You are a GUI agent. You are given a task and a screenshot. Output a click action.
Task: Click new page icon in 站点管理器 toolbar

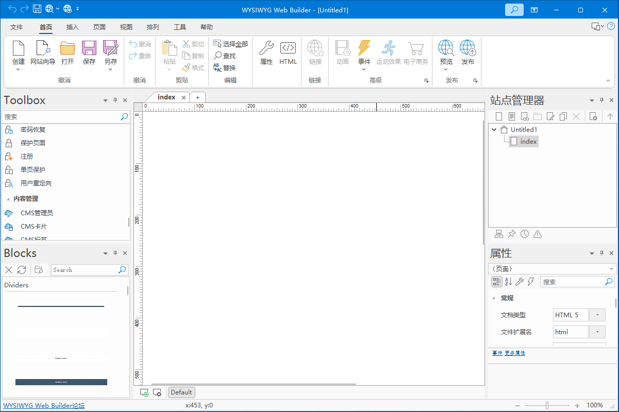click(498, 116)
